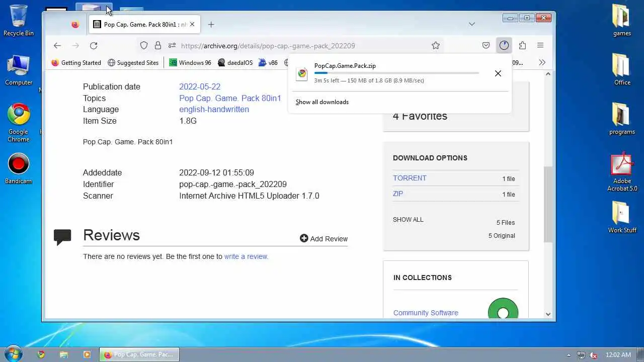Open the Work Stuff folder

(622, 217)
